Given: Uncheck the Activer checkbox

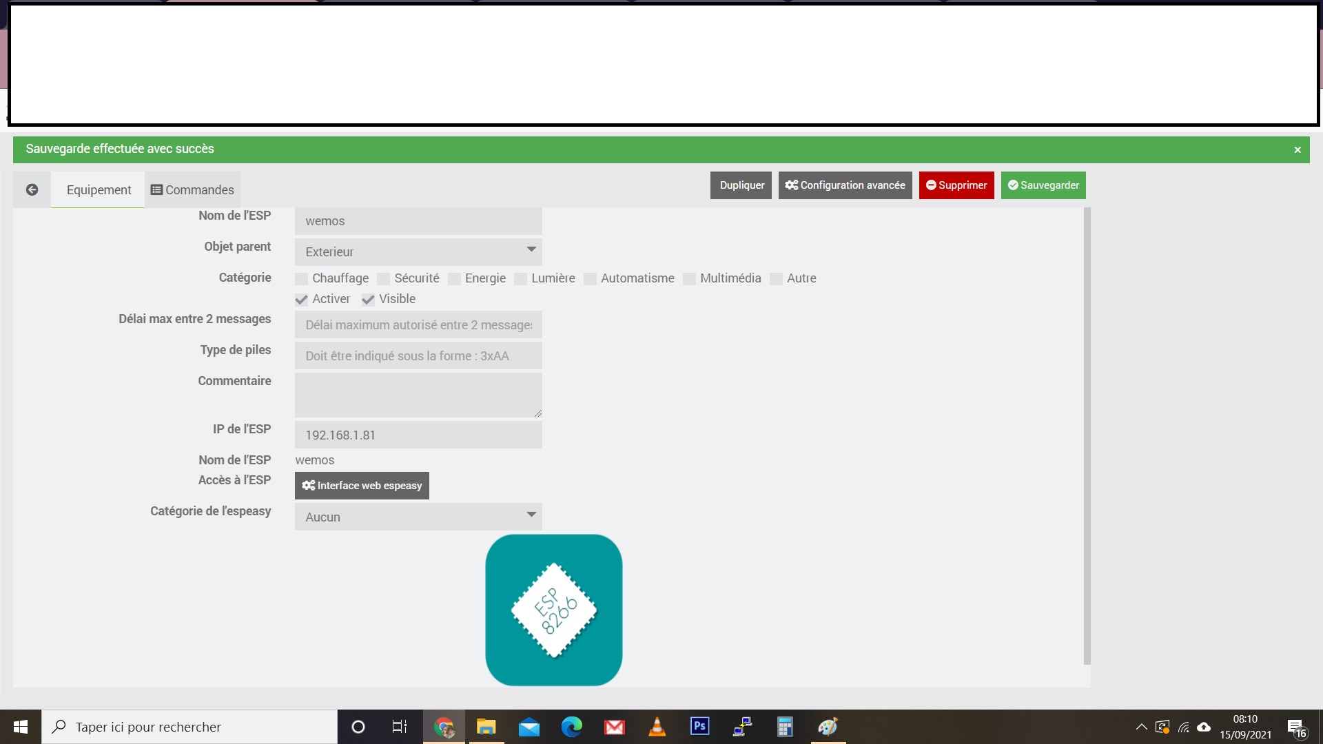Looking at the screenshot, I should (301, 300).
